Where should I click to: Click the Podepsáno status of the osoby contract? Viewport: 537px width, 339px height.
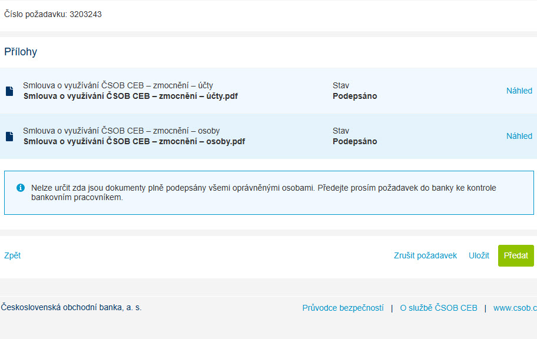tap(355, 141)
